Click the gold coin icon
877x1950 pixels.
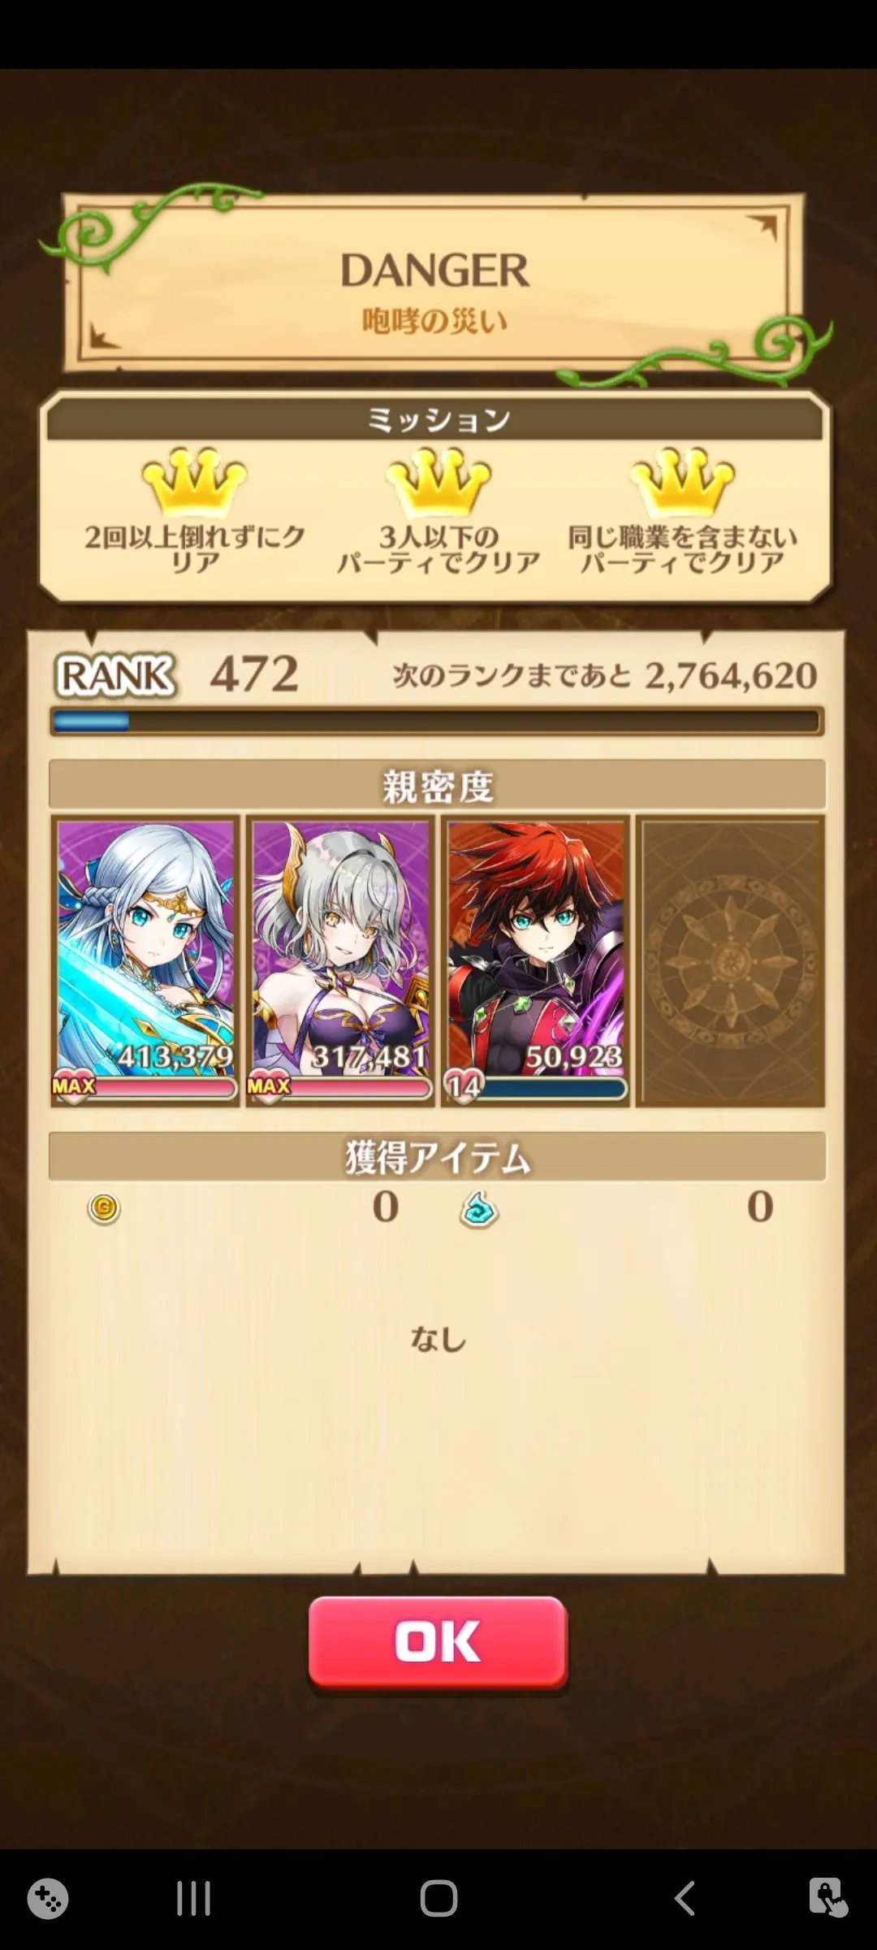(104, 1208)
